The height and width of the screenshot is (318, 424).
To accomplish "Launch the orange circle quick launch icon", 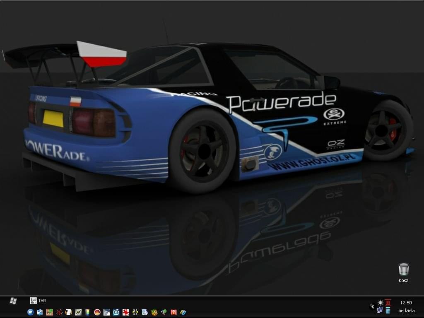I will pyautogui.click(x=97, y=312).
